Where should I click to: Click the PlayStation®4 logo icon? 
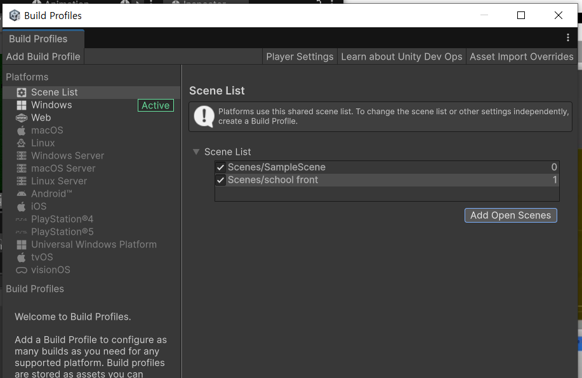(22, 219)
